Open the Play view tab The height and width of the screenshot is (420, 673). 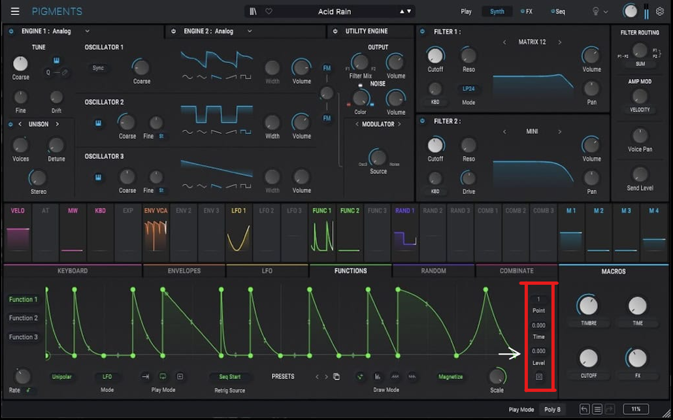(x=466, y=12)
